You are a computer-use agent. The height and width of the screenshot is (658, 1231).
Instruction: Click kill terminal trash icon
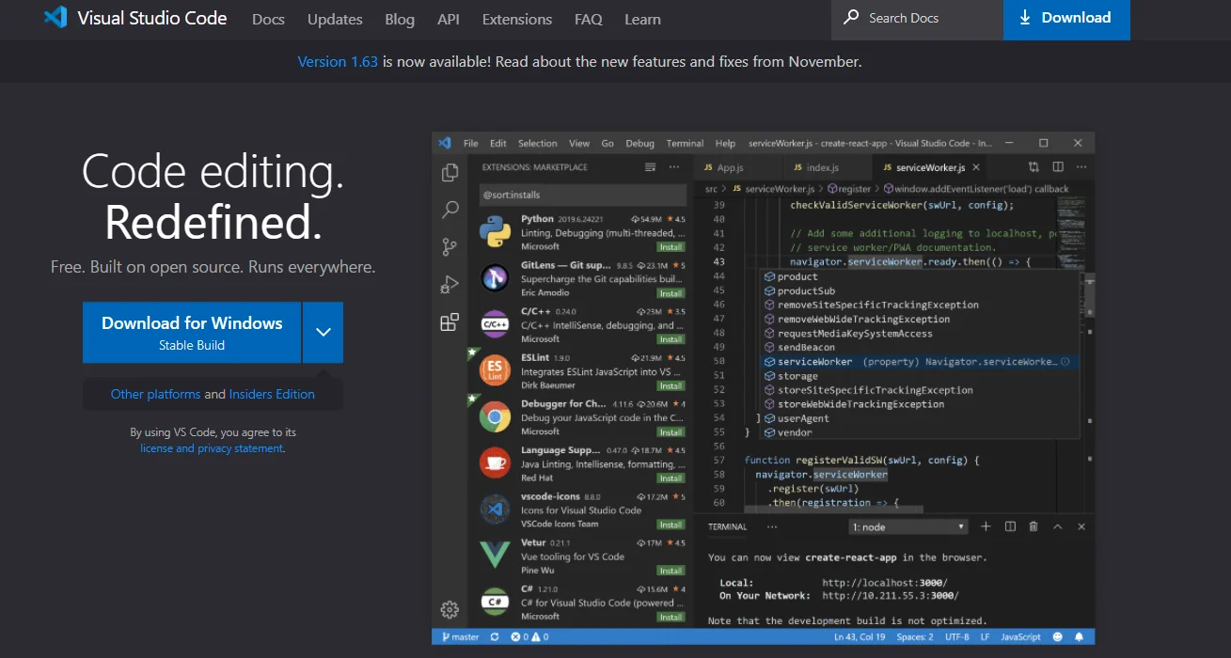click(1034, 526)
